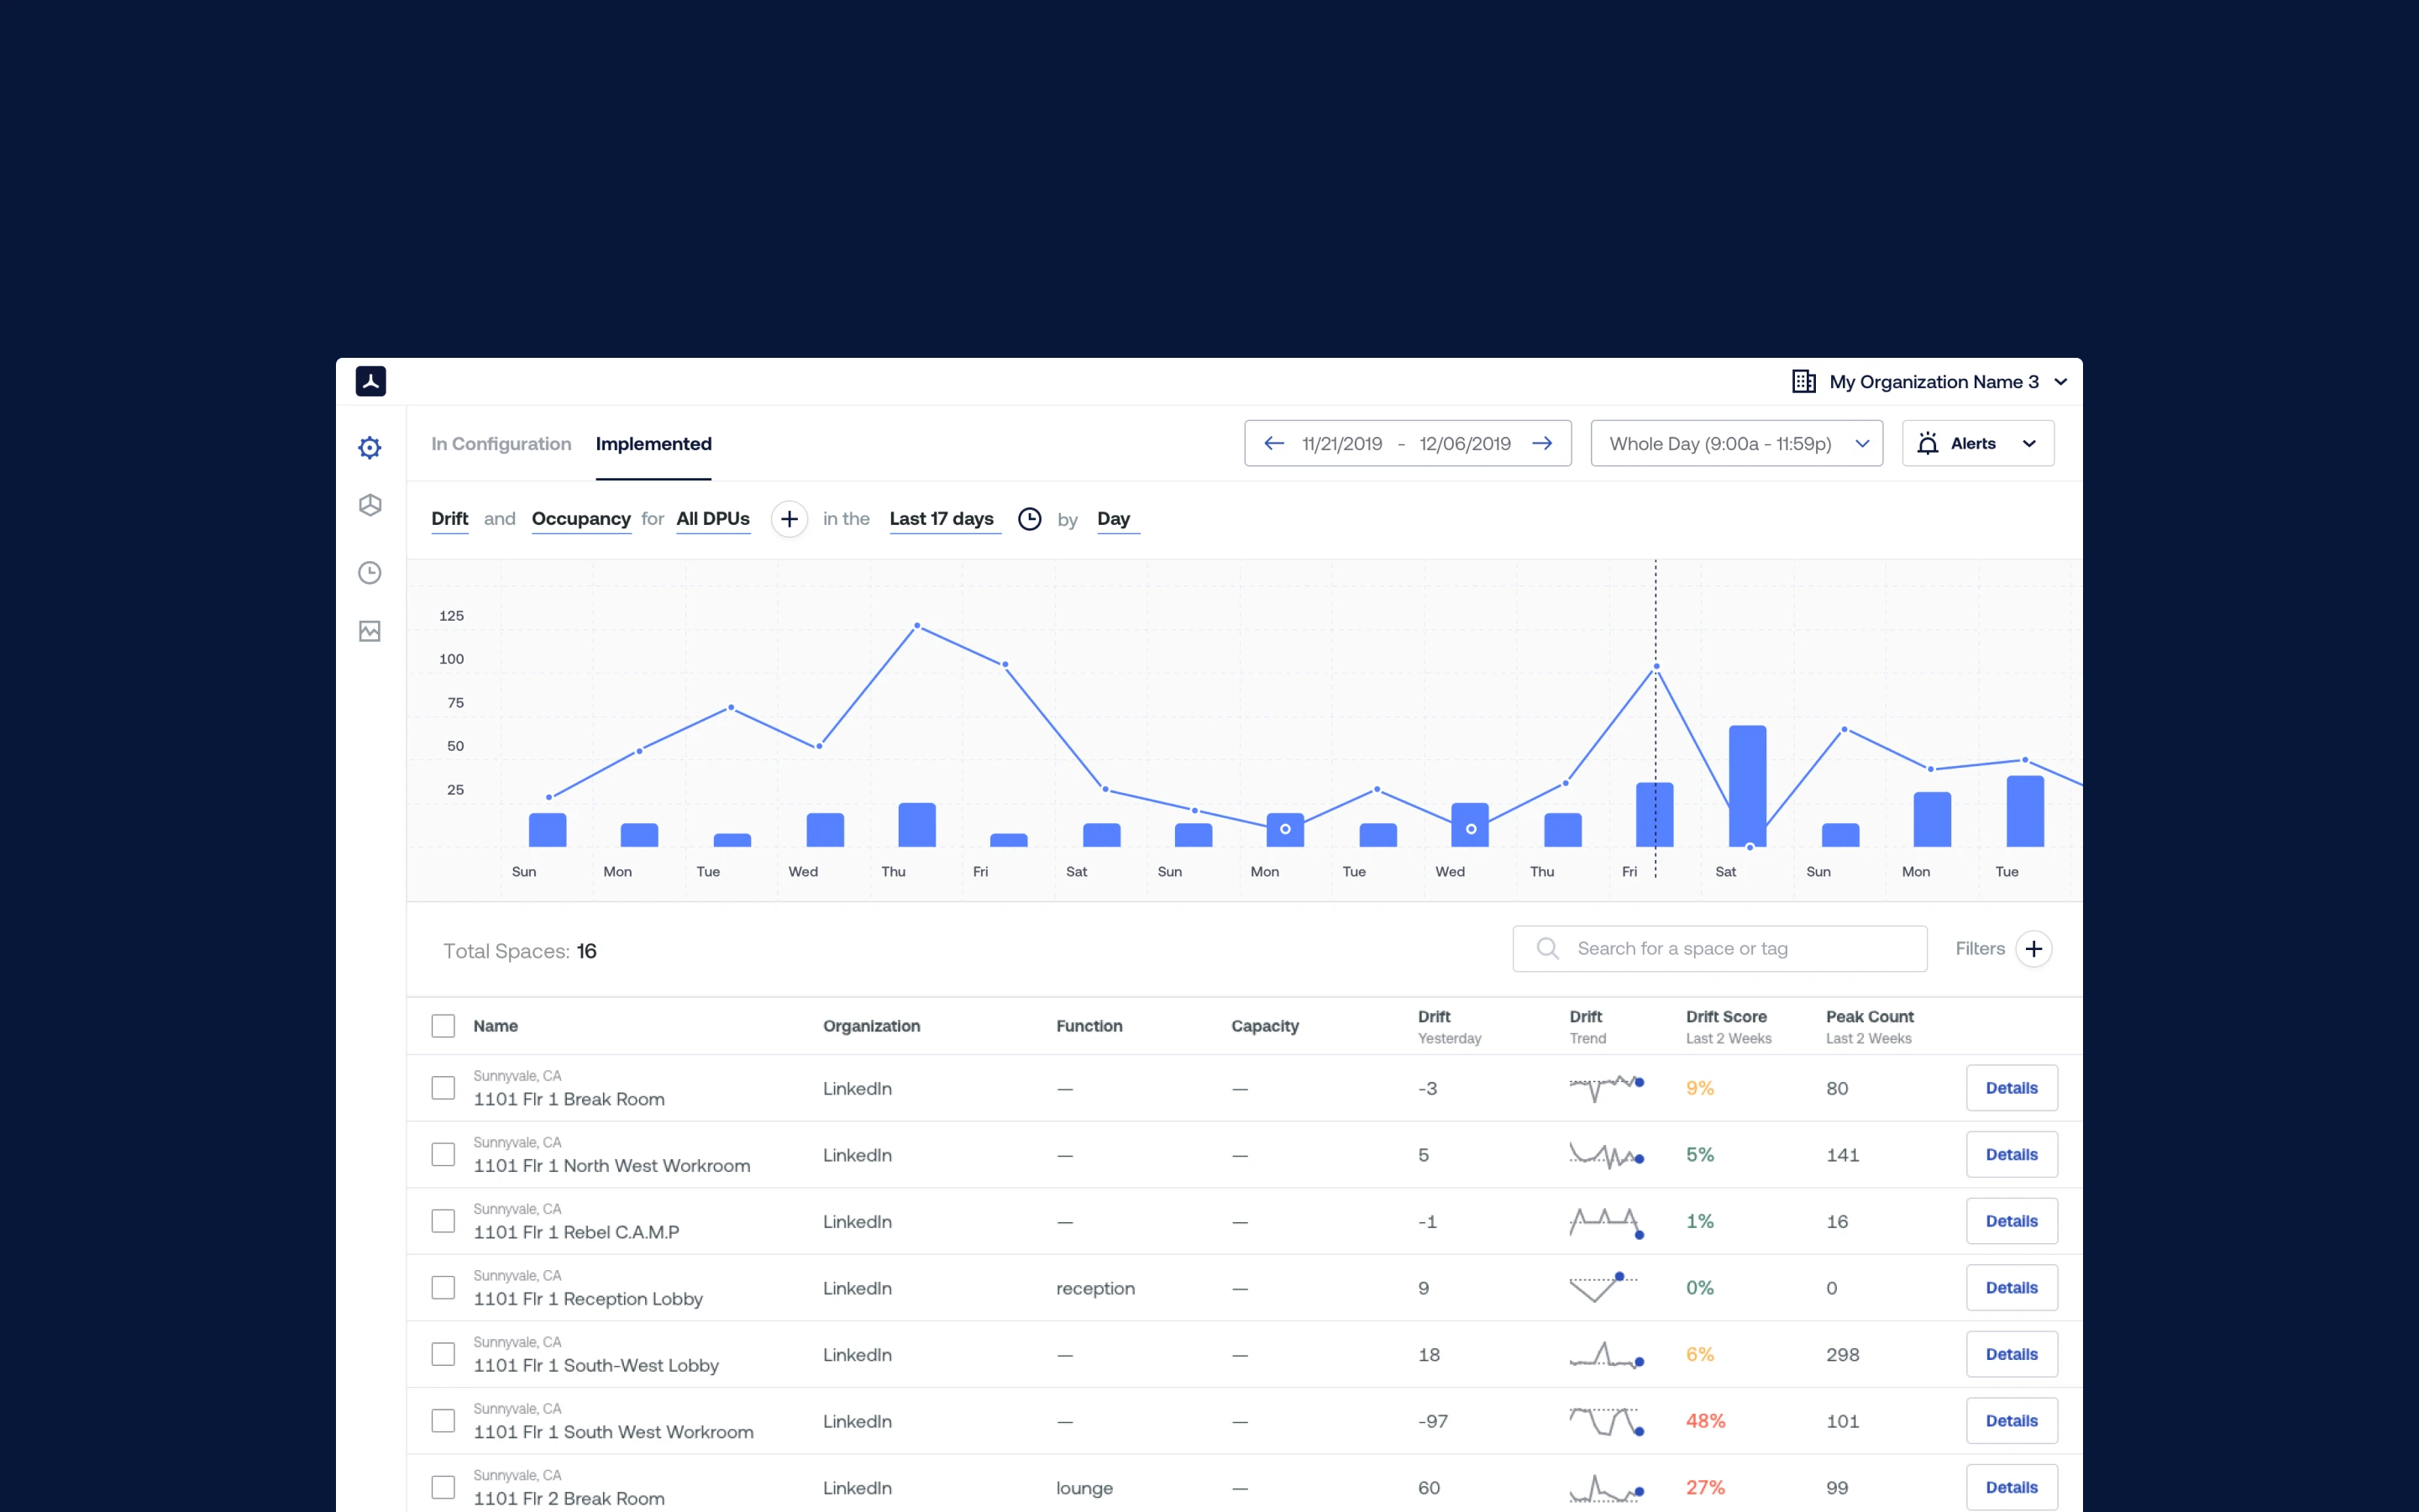Click Details for 1101 Flr 1 South West Workroom
The image size is (2419, 1512).
[2012, 1420]
